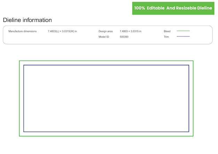Select the Dieline information heading
Viewport: 218px width, 154px height.
click(28, 20)
